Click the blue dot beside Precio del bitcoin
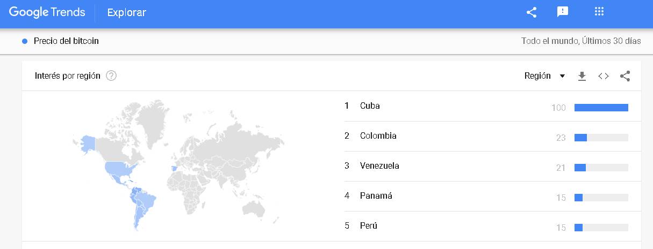Image resolution: width=653 pixels, height=249 pixels. coord(25,41)
